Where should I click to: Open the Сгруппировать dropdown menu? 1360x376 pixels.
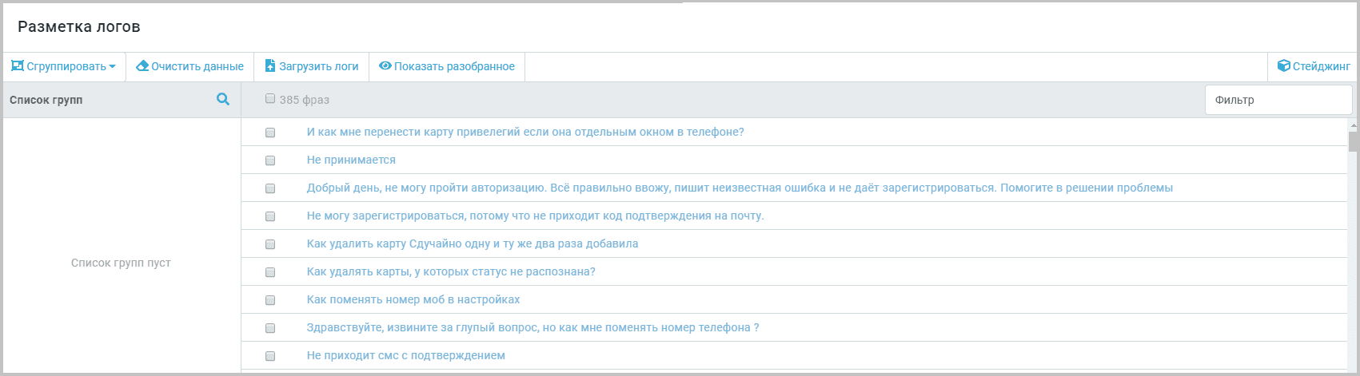pos(63,66)
